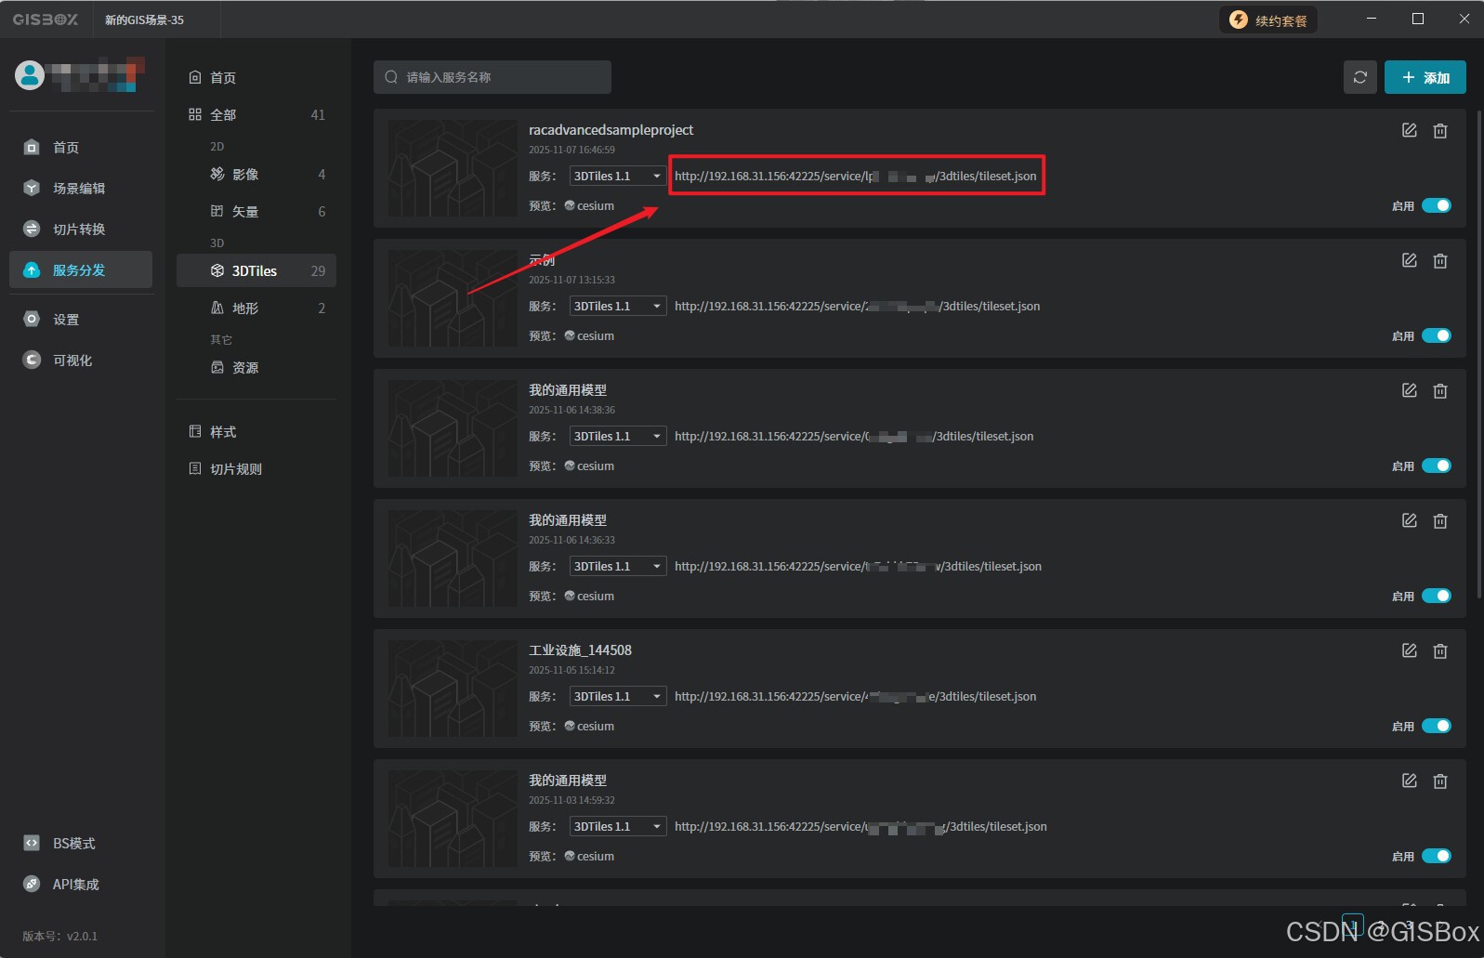Open service type dropdown for 我的通用模型 14:36:33
The image size is (1484, 958).
point(618,566)
